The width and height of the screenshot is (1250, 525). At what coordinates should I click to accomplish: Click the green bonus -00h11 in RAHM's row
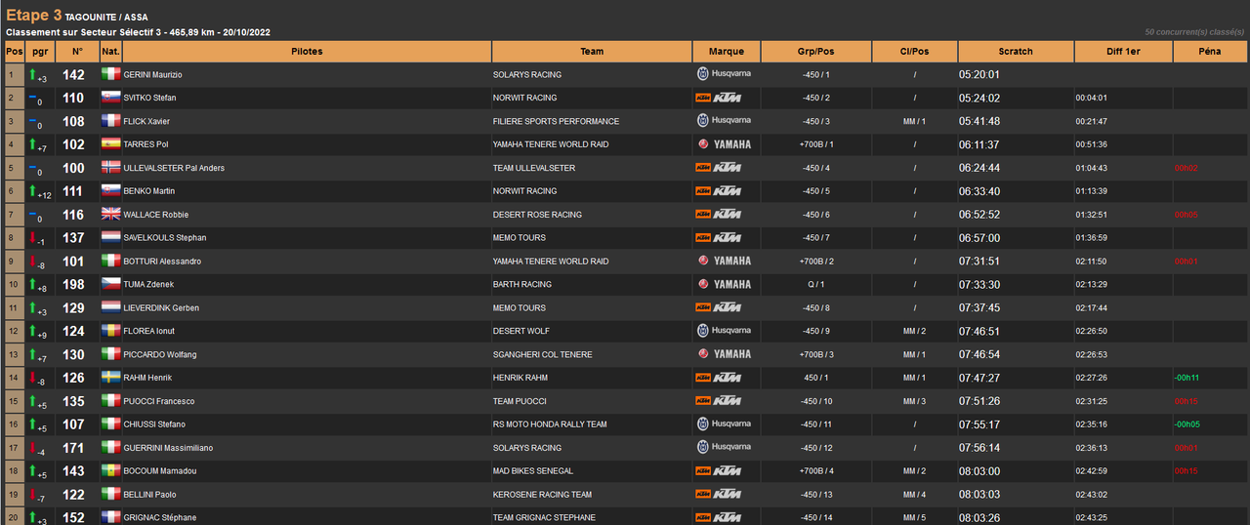(x=1187, y=378)
